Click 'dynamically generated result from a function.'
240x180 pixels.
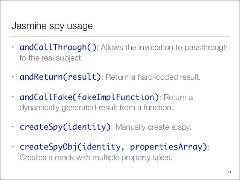[x=96, y=108]
